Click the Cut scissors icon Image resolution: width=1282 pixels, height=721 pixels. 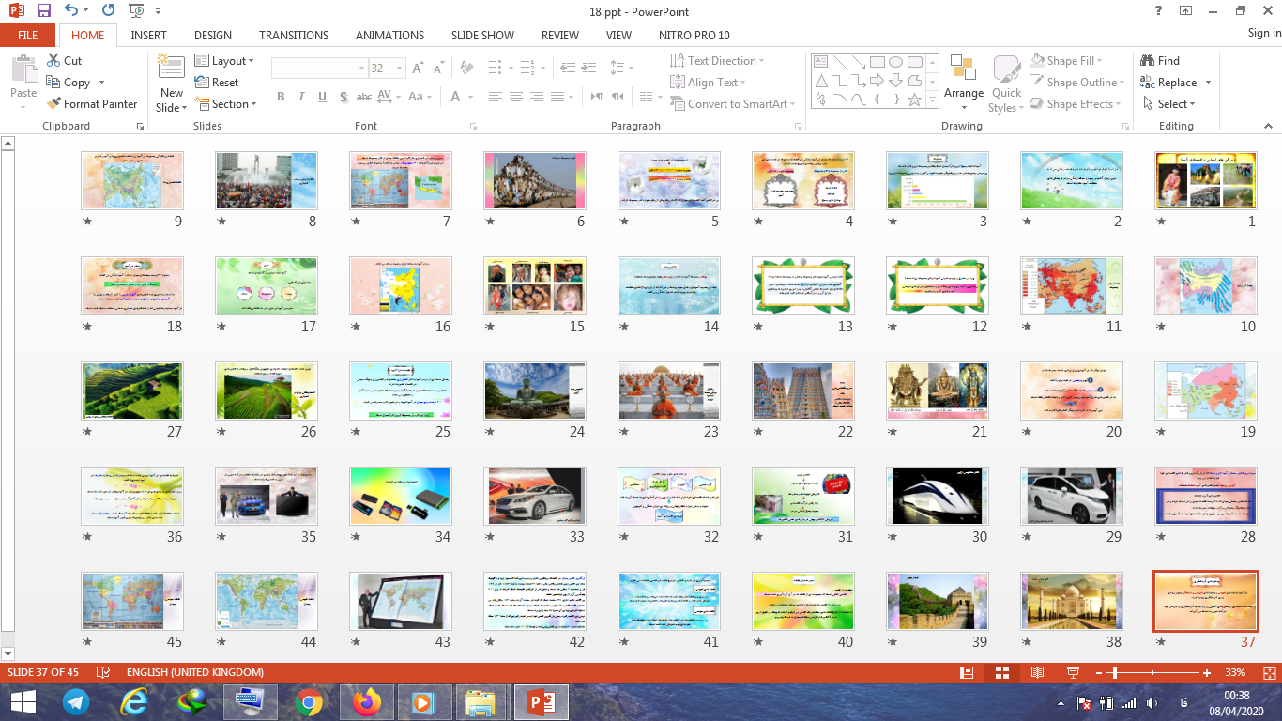tap(53, 60)
